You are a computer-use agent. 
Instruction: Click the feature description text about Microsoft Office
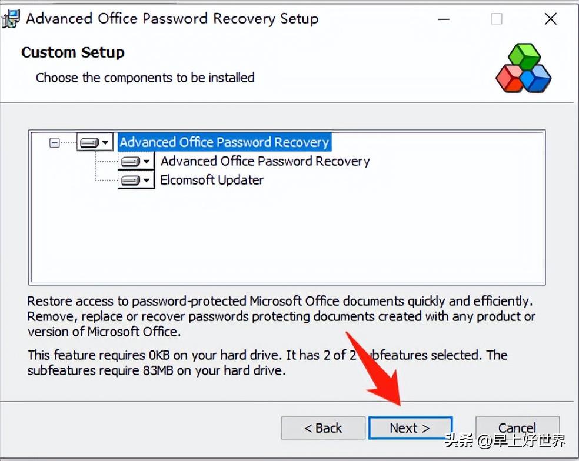click(281, 316)
